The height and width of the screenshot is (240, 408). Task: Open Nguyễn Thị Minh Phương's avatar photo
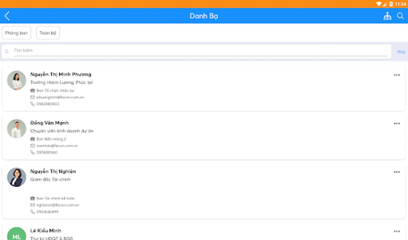click(x=17, y=80)
